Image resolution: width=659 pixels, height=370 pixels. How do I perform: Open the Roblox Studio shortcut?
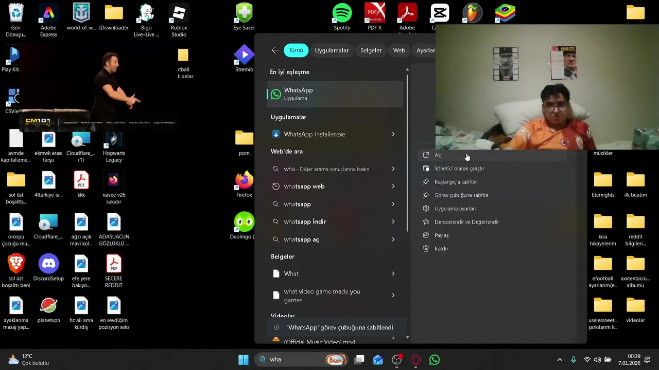point(179,21)
